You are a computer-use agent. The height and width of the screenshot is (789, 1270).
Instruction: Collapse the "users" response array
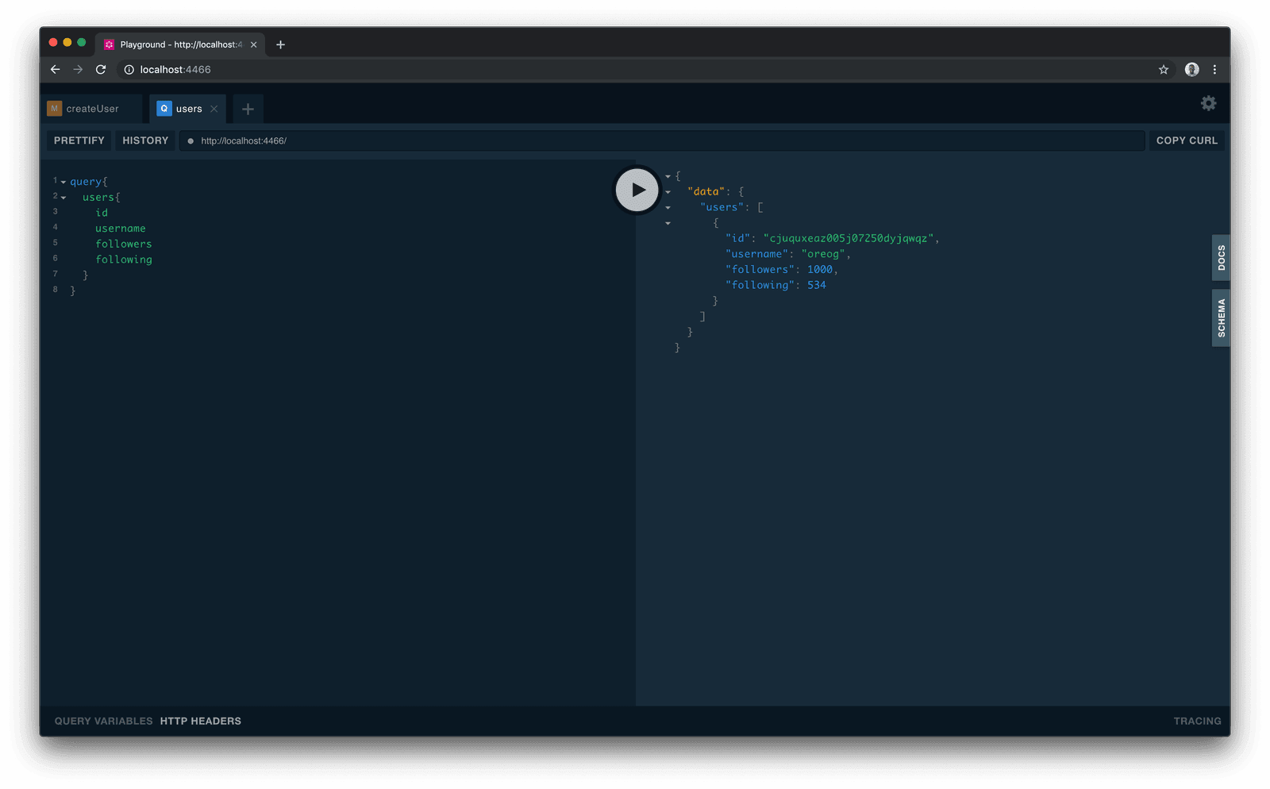coord(668,207)
